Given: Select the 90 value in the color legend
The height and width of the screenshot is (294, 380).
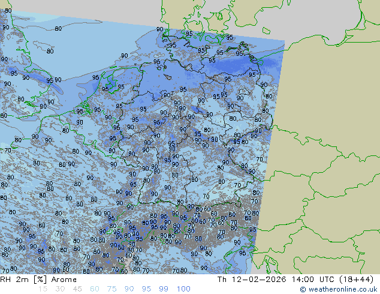Looking at the screenshot, I should 129,289.
